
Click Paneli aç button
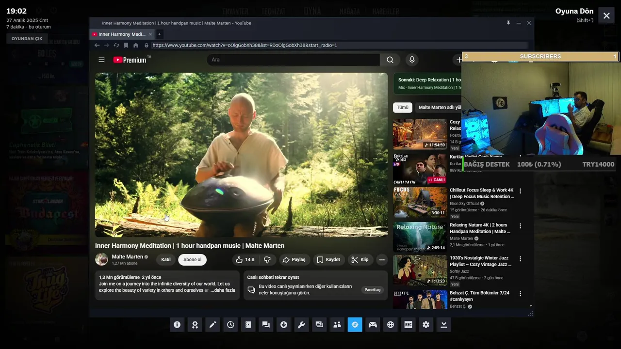point(373,290)
